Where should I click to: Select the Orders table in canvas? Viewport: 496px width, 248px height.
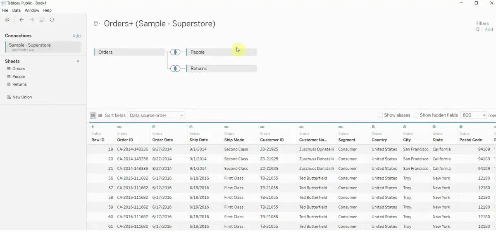[129, 52]
